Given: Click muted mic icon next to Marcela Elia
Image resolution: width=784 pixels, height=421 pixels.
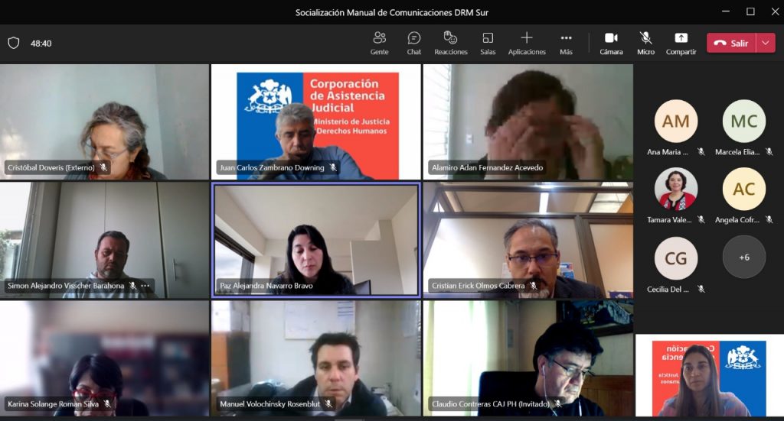Looking at the screenshot, I should point(769,151).
